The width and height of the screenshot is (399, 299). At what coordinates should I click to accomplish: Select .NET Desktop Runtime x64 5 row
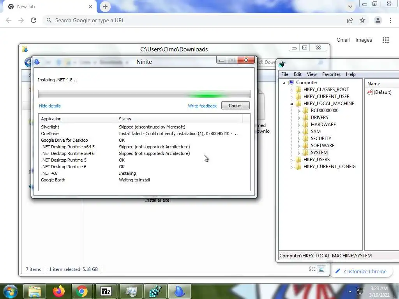coord(144,147)
